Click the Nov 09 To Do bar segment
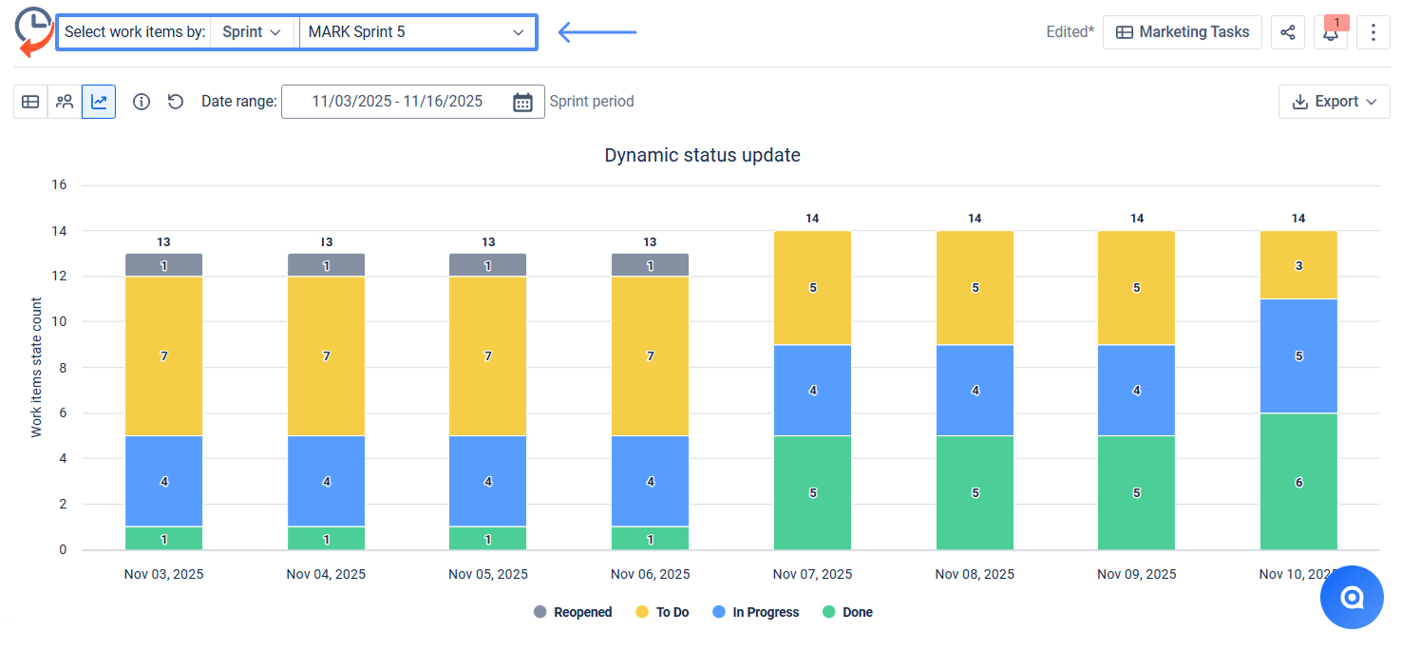The image size is (1402, 651). click(1137, 288)
